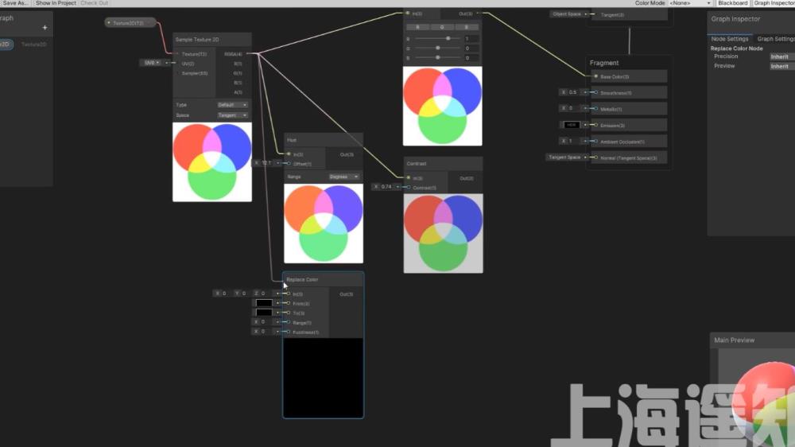Switch to the Node Settings tab
This screenshot has width=795, height=447.
729,39
